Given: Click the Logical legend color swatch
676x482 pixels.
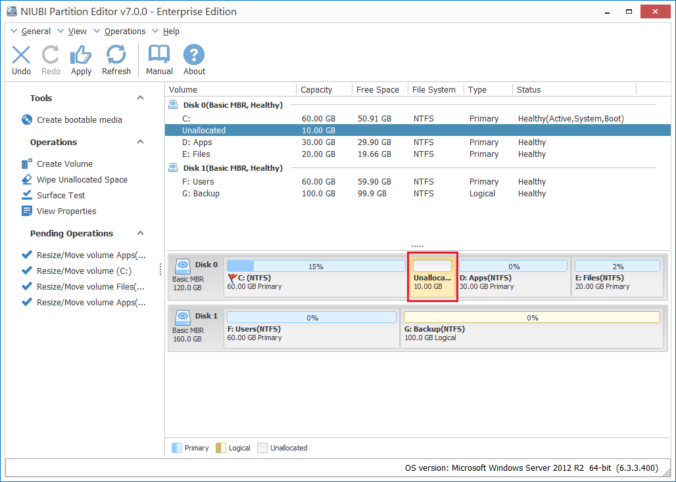Looking at the screenshot, I should point(221,448).
